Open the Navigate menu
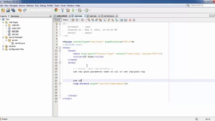 (x=14, y=6)
